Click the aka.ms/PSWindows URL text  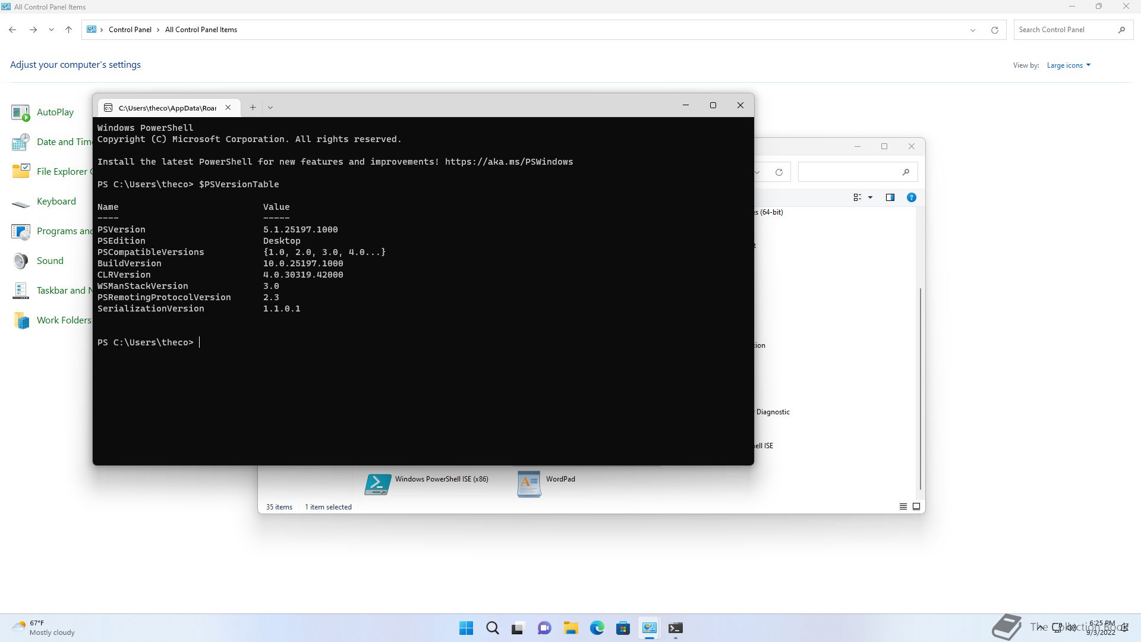point(509,162)
